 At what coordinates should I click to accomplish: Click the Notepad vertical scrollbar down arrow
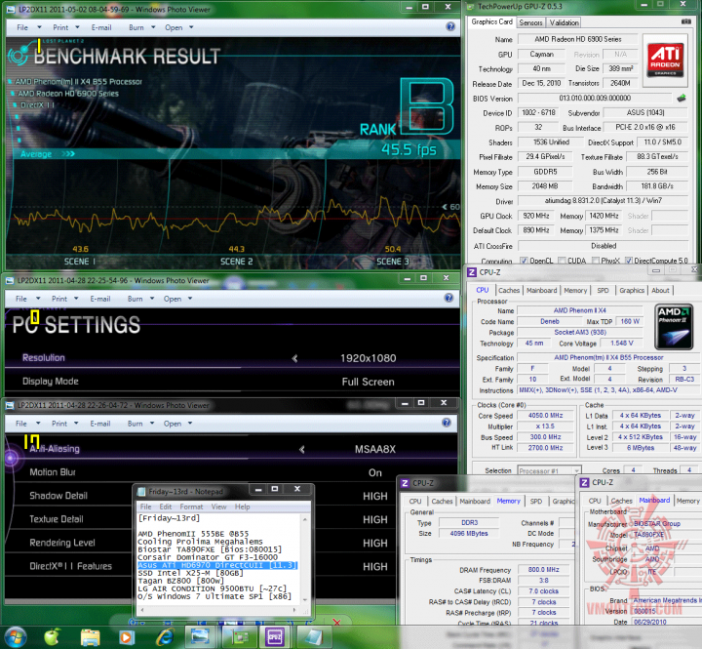tap(305, 599)
